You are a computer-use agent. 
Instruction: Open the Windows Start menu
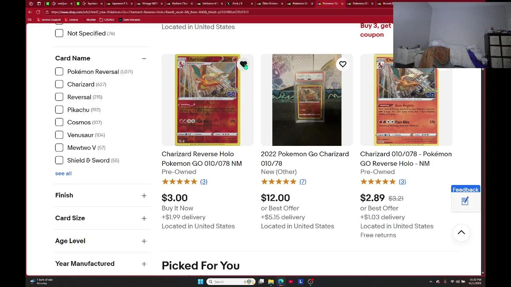point(200,281)
